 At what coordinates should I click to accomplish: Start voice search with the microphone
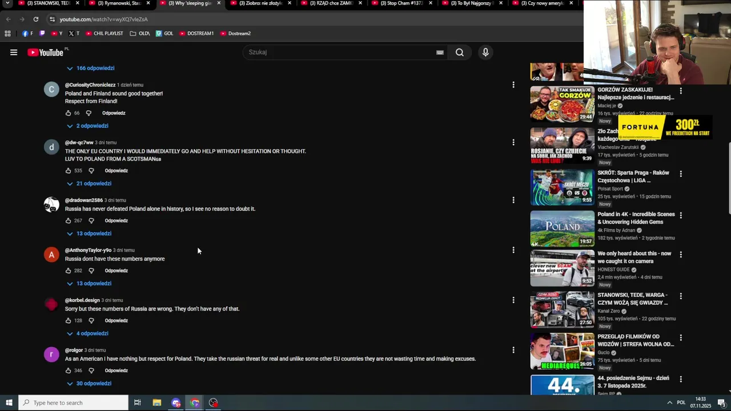485,53
